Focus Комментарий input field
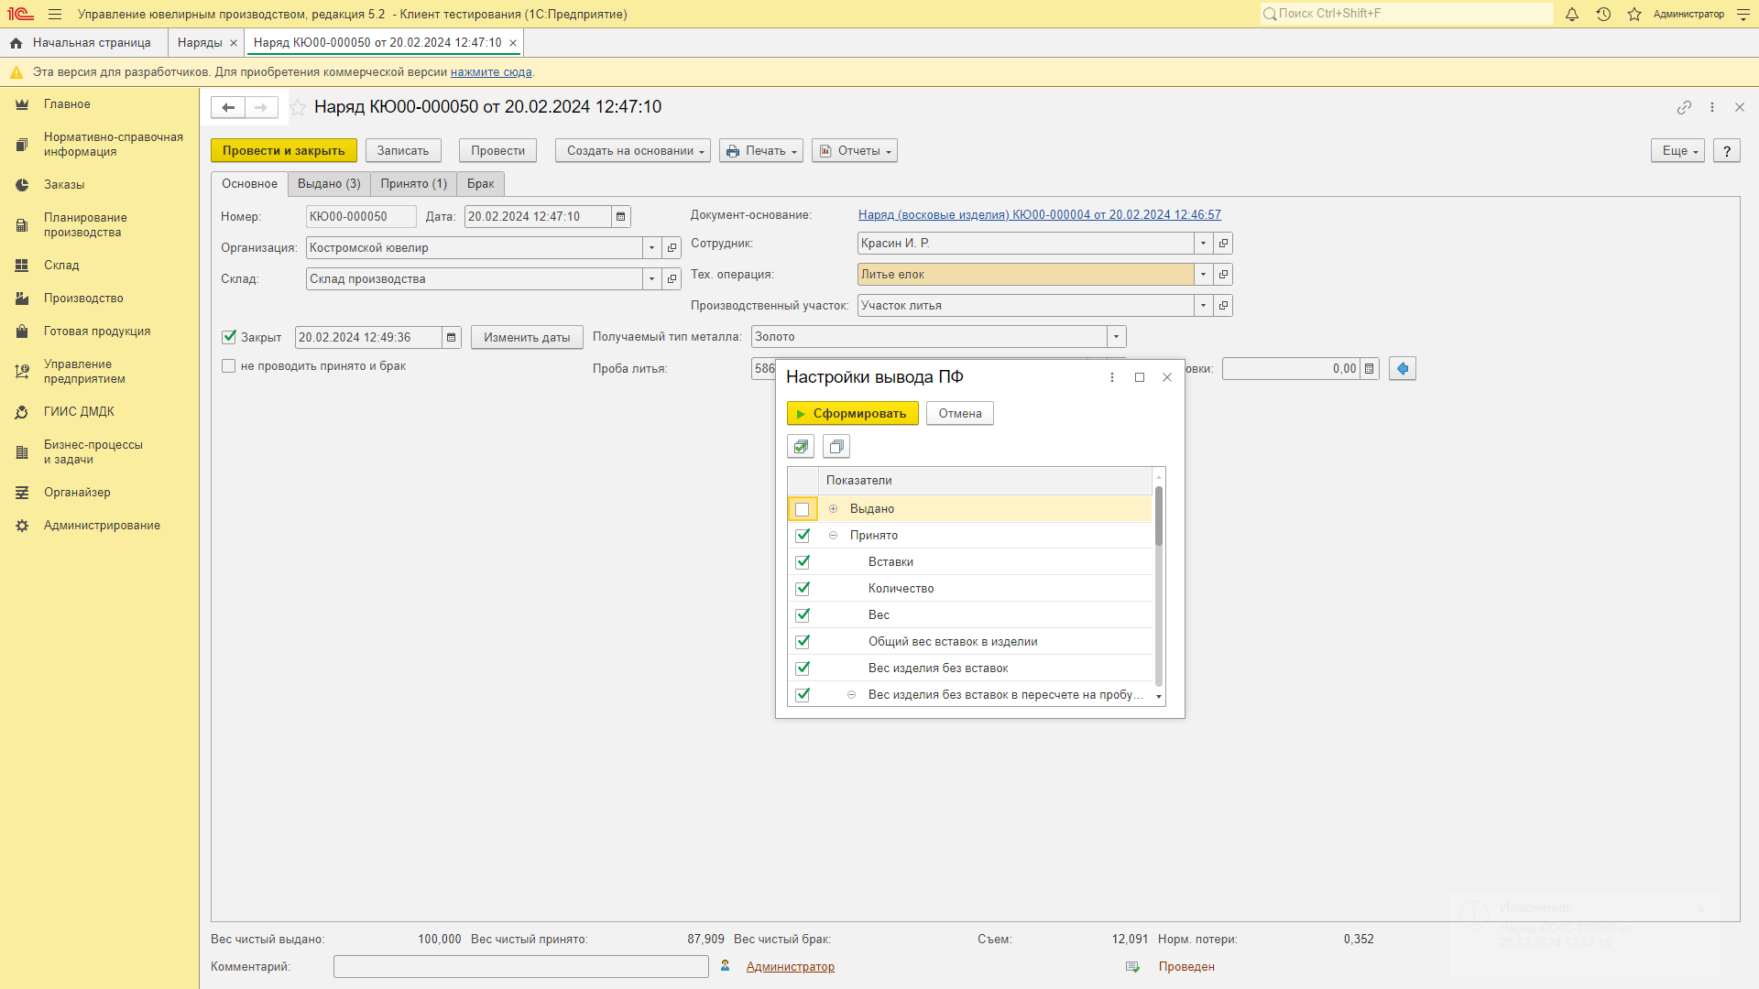1759x989 pixels. [521, 967]
